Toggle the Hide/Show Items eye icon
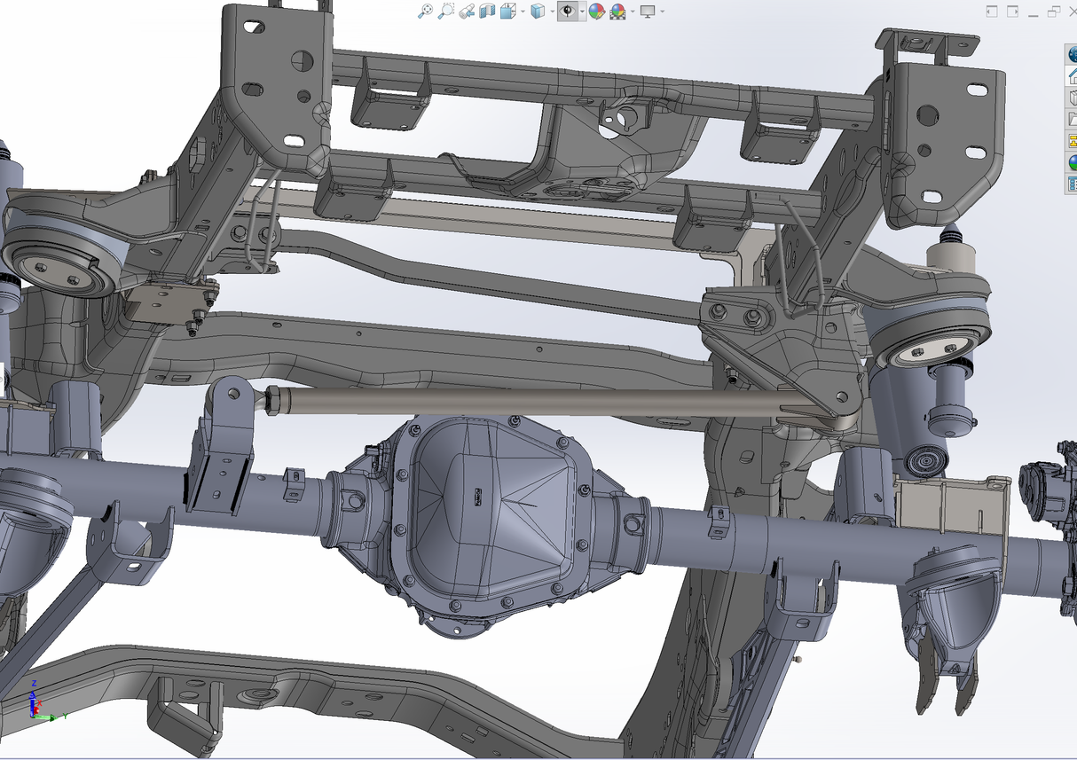 [567, 12]
